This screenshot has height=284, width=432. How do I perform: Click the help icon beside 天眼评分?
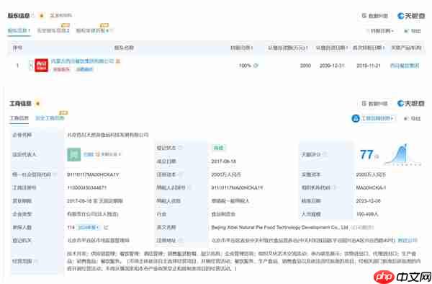click(325, 154)
